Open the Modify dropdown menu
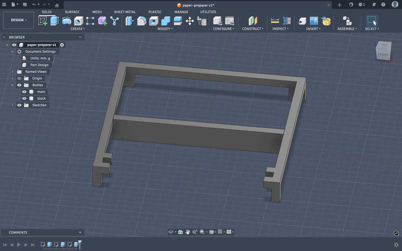 165,29
